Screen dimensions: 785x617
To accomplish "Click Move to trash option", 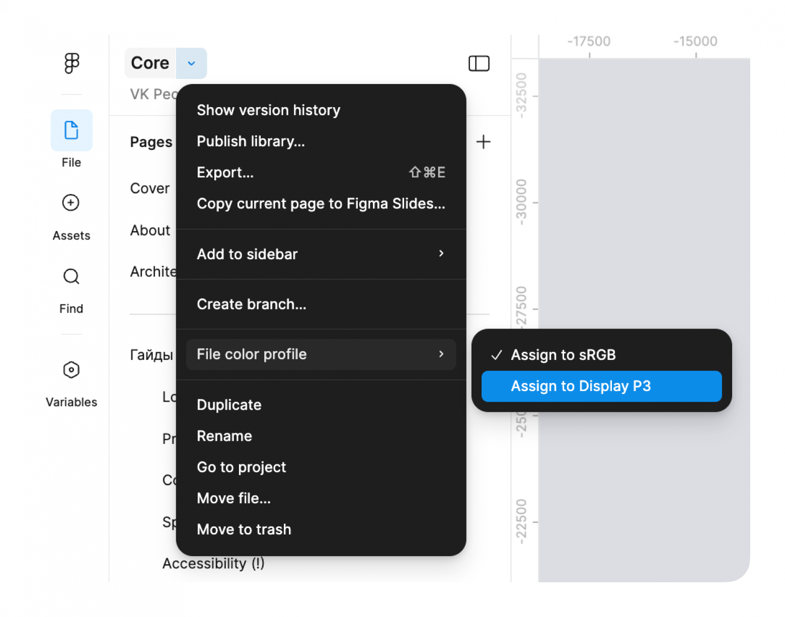I will coord(244,529).
